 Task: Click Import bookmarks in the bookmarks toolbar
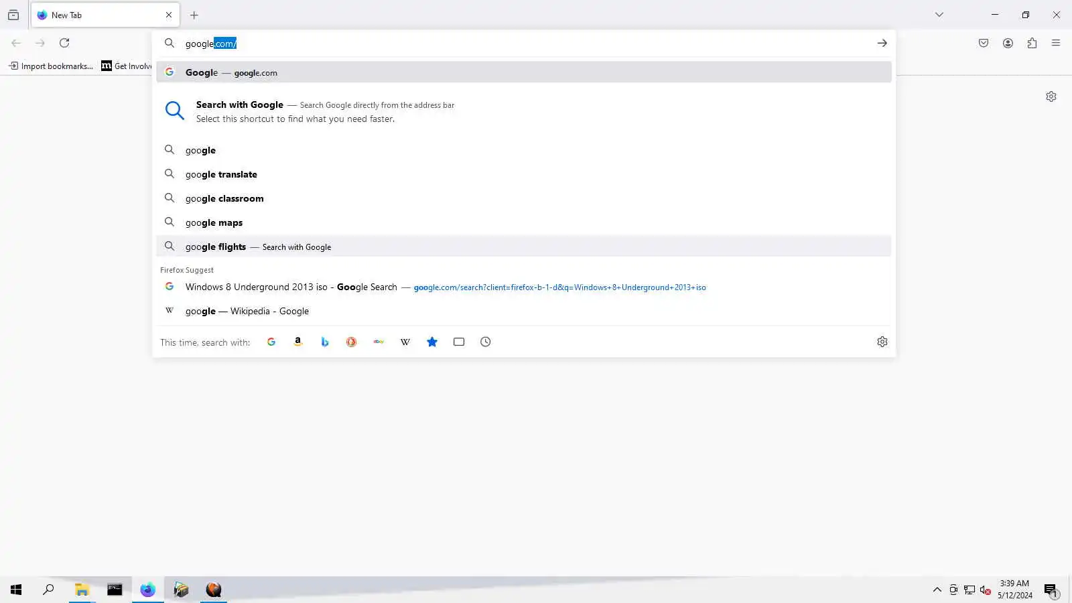[x=51, y=66]
